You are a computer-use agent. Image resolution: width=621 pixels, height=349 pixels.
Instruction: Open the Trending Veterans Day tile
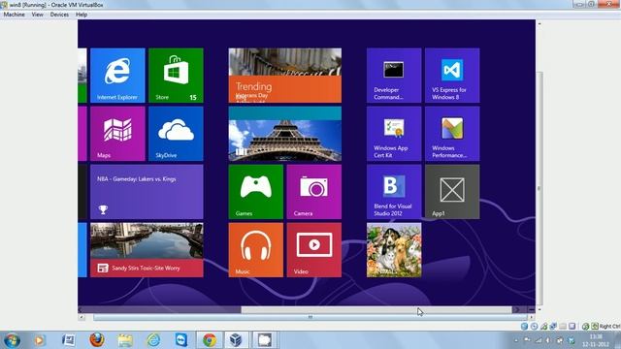pyautogui.click(x=284, y=76)
